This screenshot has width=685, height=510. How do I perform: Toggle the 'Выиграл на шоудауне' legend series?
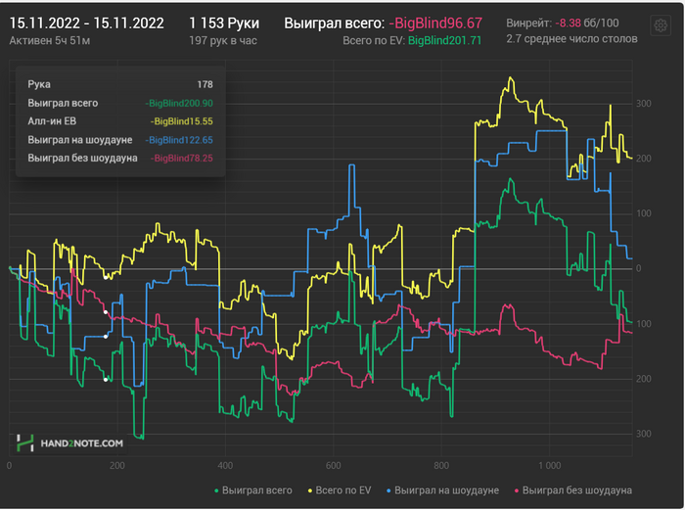442,490
